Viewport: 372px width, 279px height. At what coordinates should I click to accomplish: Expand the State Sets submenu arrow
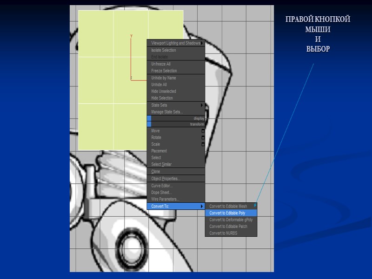(202, 105)
